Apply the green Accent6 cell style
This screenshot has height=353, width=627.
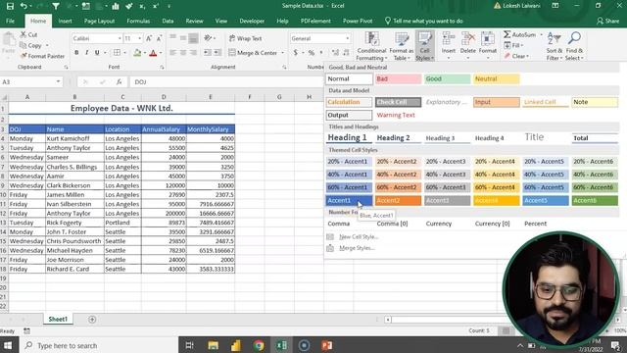pos(595,200)
